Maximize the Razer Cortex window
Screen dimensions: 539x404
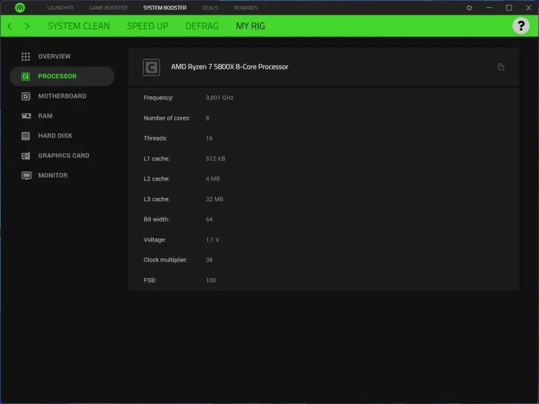509,7
